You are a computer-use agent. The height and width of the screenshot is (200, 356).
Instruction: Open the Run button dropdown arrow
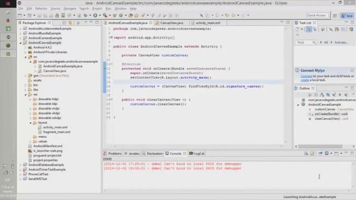tap(100, 16)
